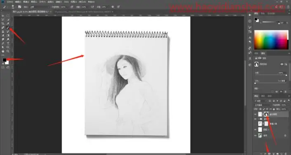Select the Clone Stamp tool
291x155 pixels.
[3, 31]
